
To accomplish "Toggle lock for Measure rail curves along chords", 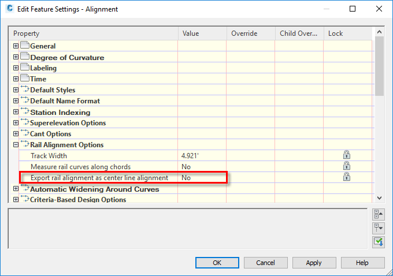I will pos(347,166).
